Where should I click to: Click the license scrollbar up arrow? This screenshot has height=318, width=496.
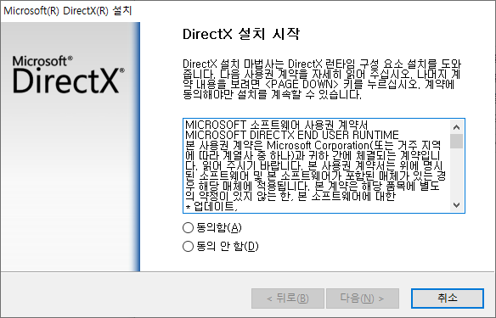[456, 127]
